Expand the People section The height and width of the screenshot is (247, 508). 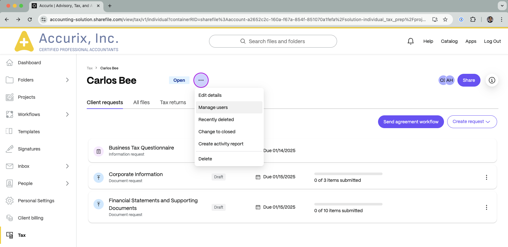67,183
